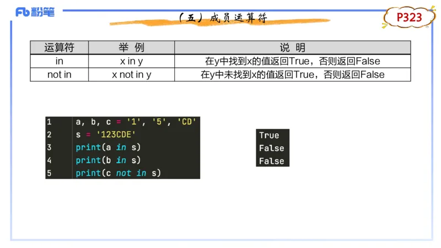Click the slide title （五）成员运算符
441x248 pixels.
point(223,18)
